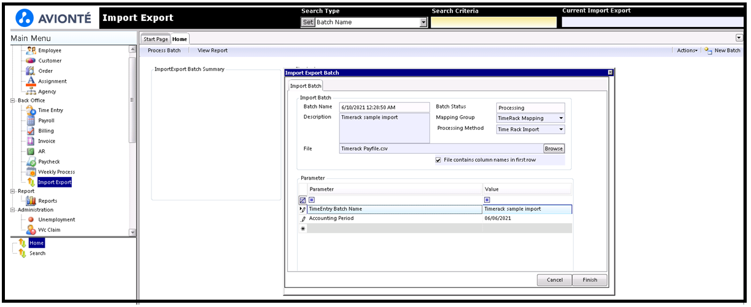Click filter icon under Value column
Viewport: 751px width, 307px height.
tap(487, 200)
